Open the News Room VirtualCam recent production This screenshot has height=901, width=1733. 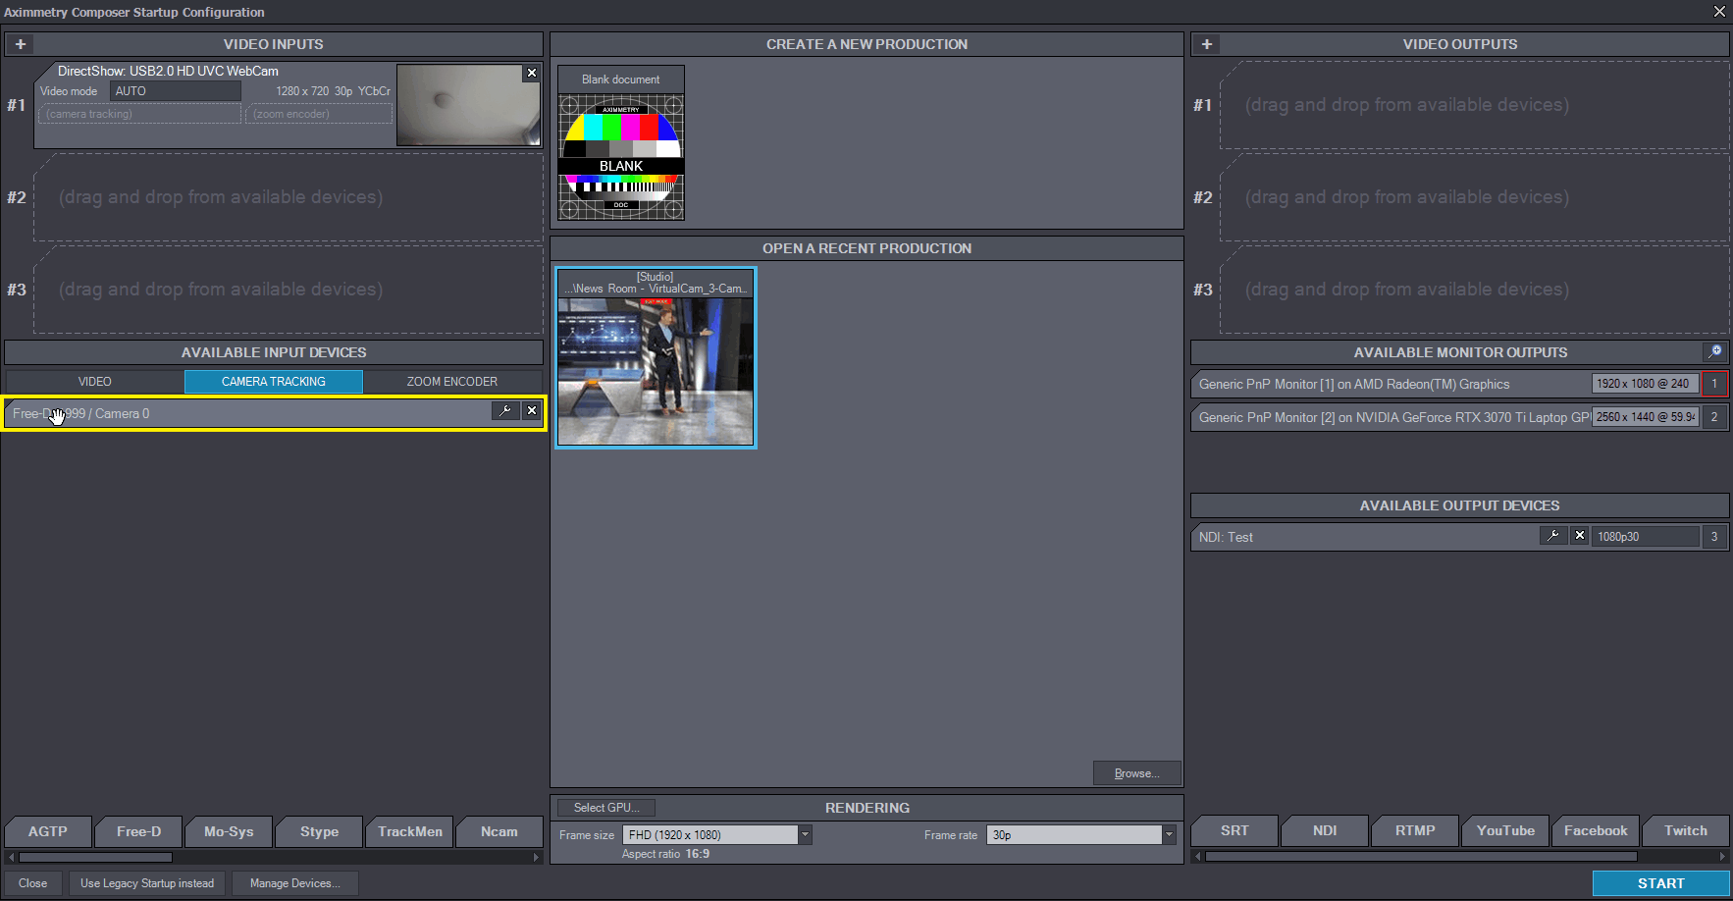tap(656, 358)
